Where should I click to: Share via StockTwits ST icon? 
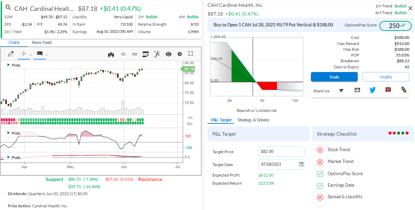[x=388, y=90]
